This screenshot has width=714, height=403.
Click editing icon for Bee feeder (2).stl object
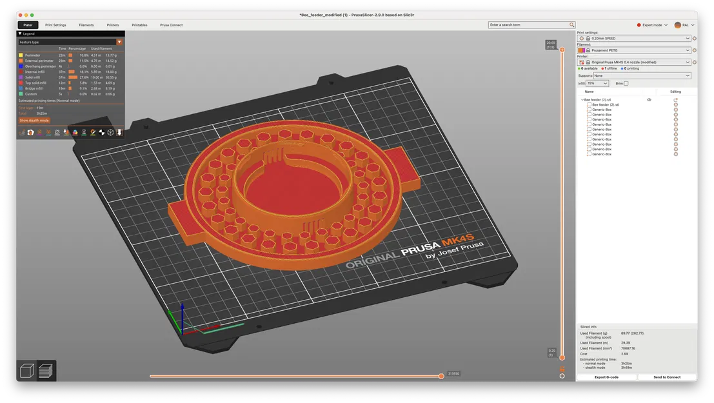tap(676, 100)
